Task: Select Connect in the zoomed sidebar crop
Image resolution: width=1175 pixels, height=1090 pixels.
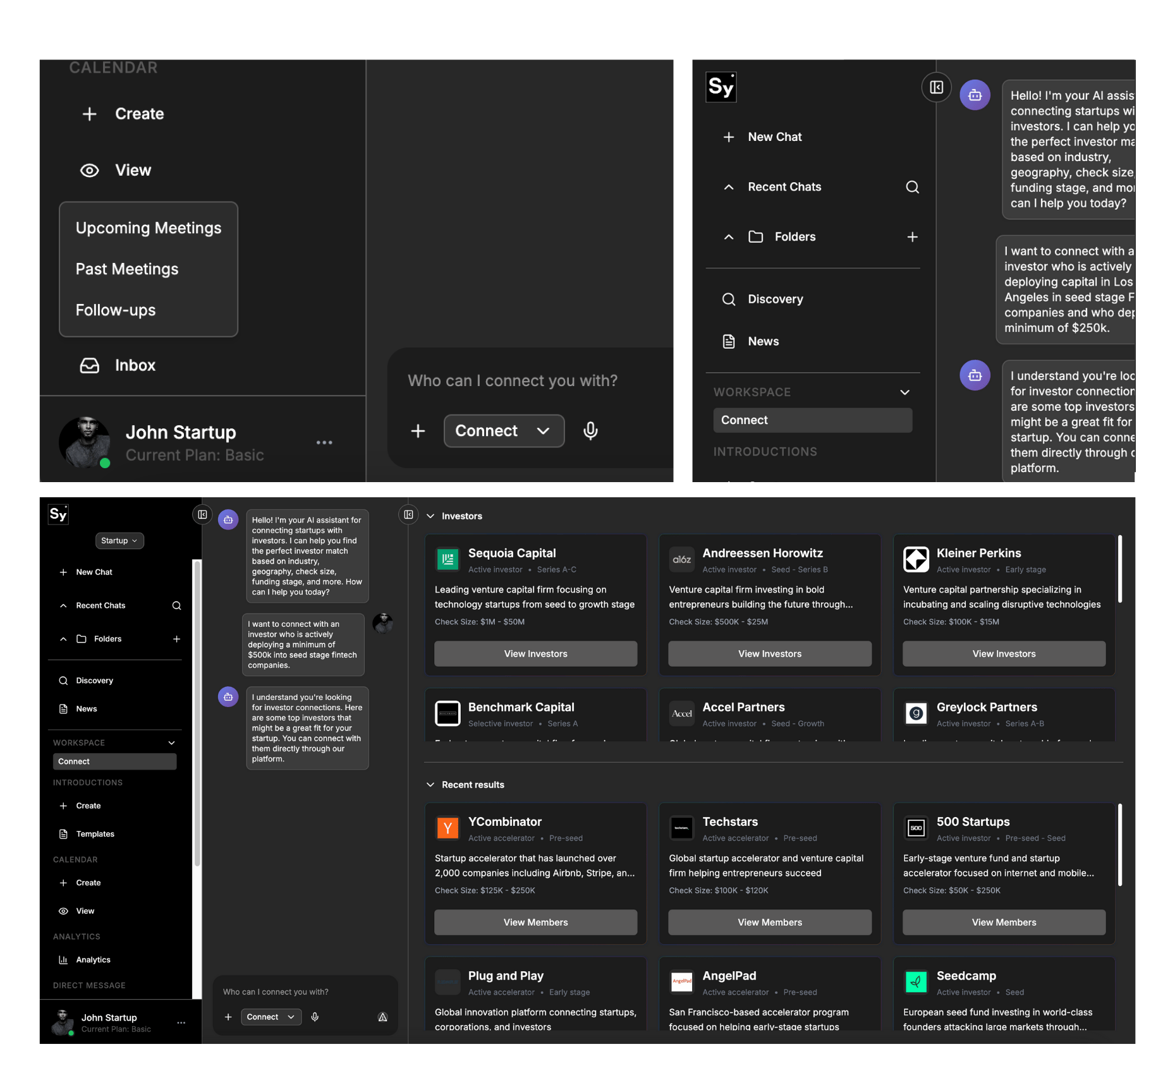Action: 812,420
